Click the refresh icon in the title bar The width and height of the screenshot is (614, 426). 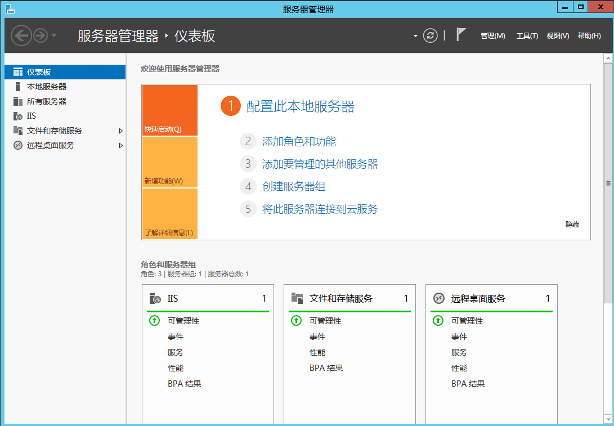430,35
